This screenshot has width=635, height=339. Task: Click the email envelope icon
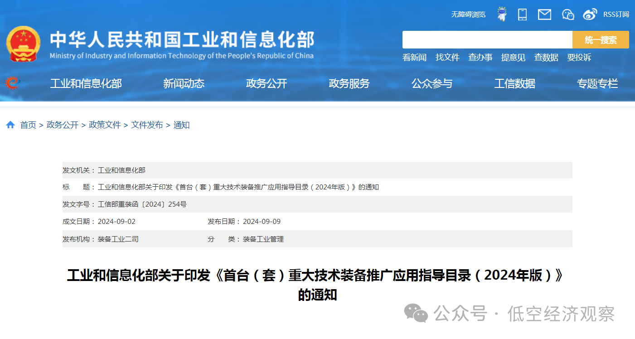click(544, 14)
